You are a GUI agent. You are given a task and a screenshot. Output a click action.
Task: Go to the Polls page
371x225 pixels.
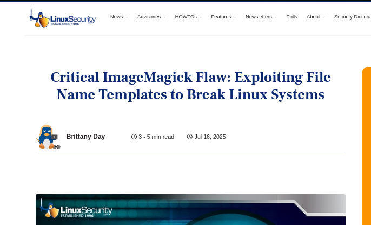tap(291, 17)
